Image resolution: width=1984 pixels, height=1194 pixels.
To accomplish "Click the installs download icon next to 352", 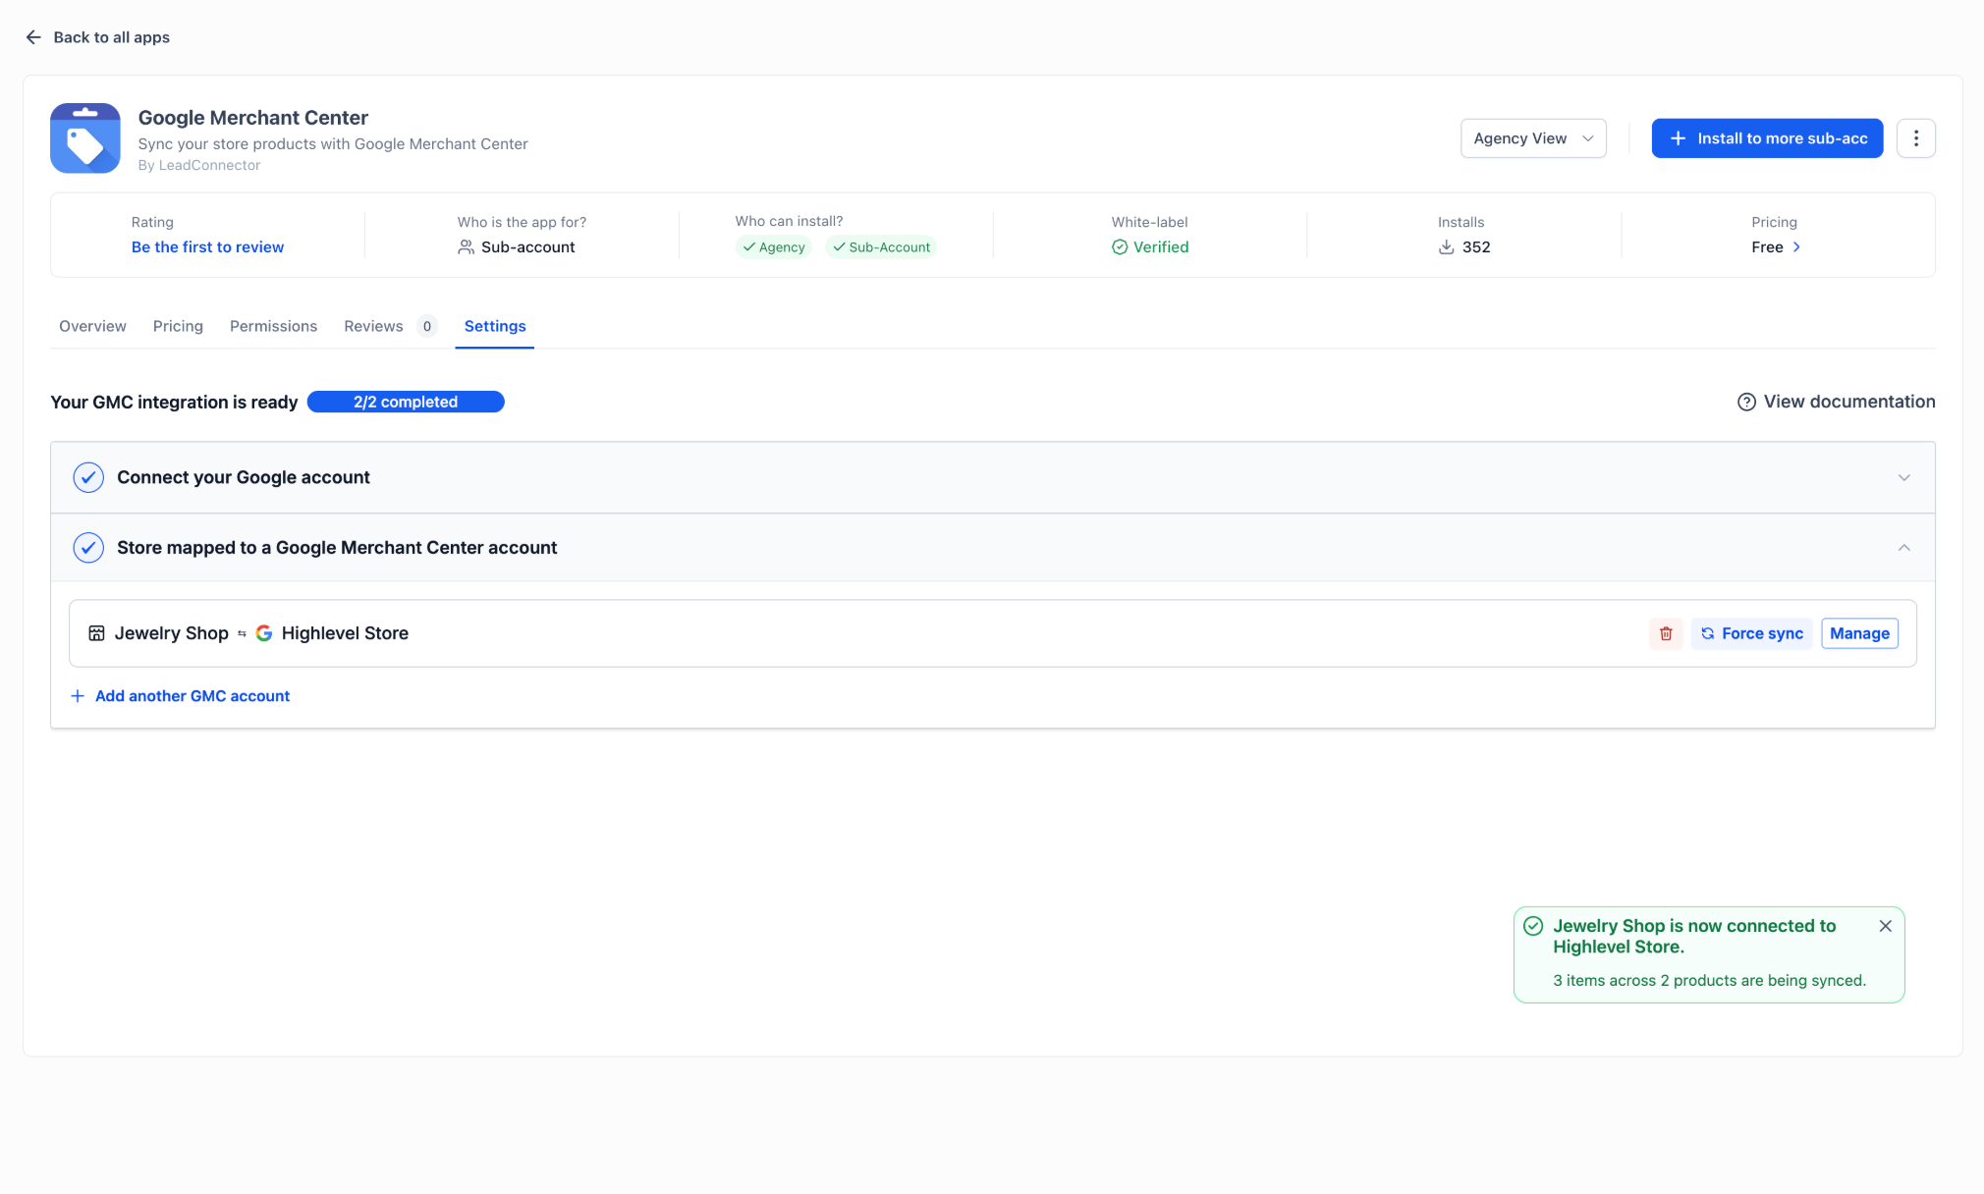I will [1446, 247].
